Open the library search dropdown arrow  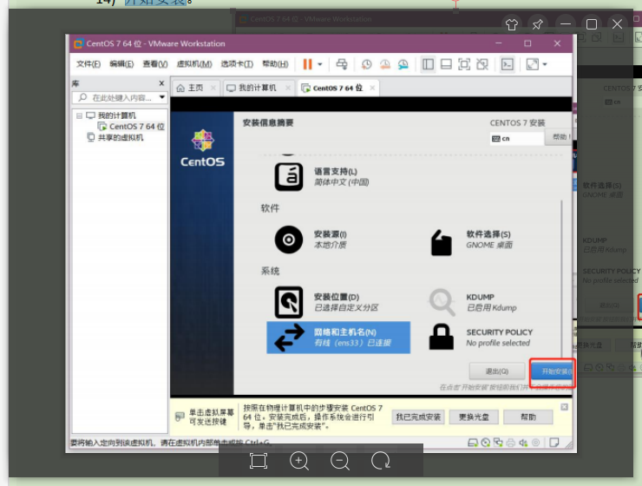[x=162, y=97]
